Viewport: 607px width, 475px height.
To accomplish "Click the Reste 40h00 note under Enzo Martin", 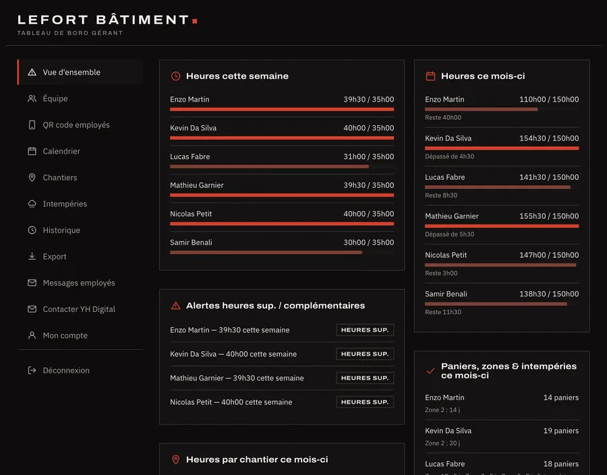I will [443, 118].
